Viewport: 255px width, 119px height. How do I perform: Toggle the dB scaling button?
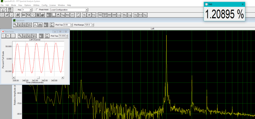pyautogui.click(x=89, y=15)
